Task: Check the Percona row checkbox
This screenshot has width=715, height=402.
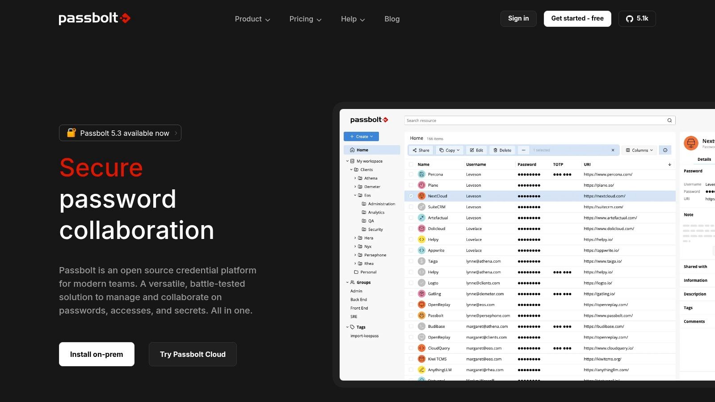Action: [x=411, y=175]
